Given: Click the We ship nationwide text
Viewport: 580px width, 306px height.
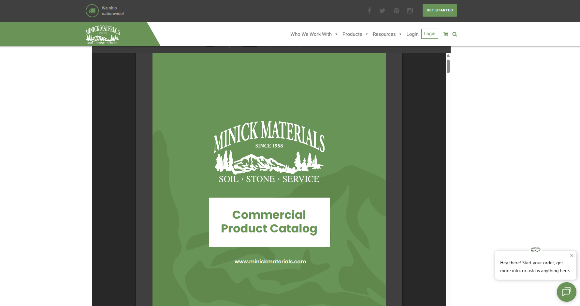Looking at the screenshot, I should tap(113, 11).
